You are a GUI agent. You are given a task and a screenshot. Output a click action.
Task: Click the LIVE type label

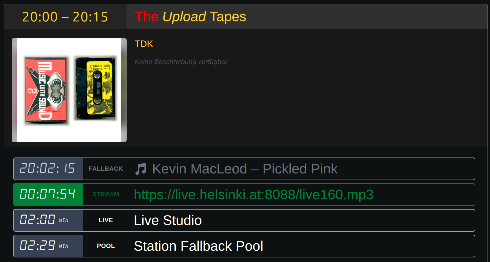tap(106, 220)
